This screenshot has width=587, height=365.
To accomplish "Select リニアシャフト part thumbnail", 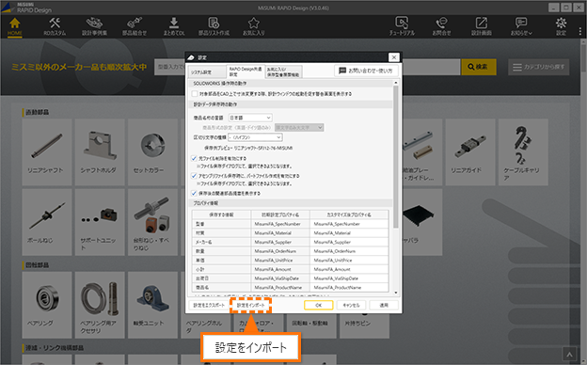I will coord(47,152).
